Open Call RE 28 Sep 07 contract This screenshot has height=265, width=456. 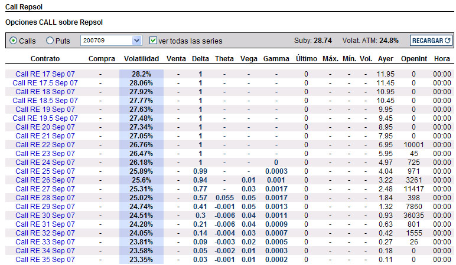pyautogui.click(x=45, y=198)
